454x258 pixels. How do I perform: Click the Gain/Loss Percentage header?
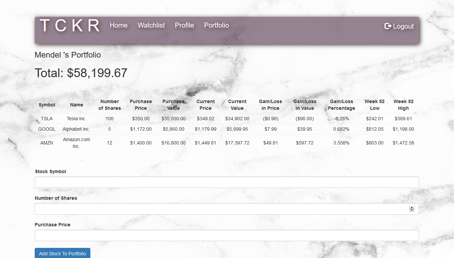pos(341,105)
